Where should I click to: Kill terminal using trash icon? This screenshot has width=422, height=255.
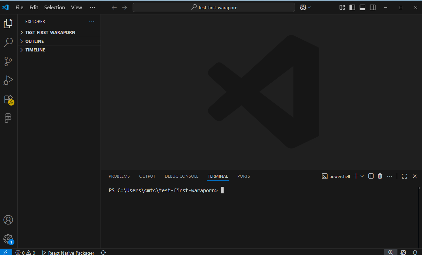380,176
